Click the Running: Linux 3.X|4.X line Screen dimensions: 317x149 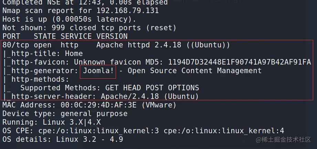(52, 122)
